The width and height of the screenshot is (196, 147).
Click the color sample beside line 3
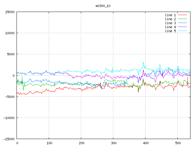182,23
